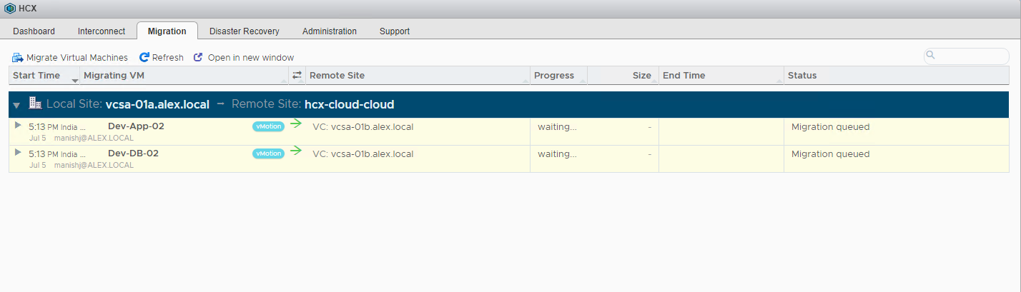
Task: Expand the Dev-DB-02 migration row
Action: pyautogui.click(x=18, y=152)
